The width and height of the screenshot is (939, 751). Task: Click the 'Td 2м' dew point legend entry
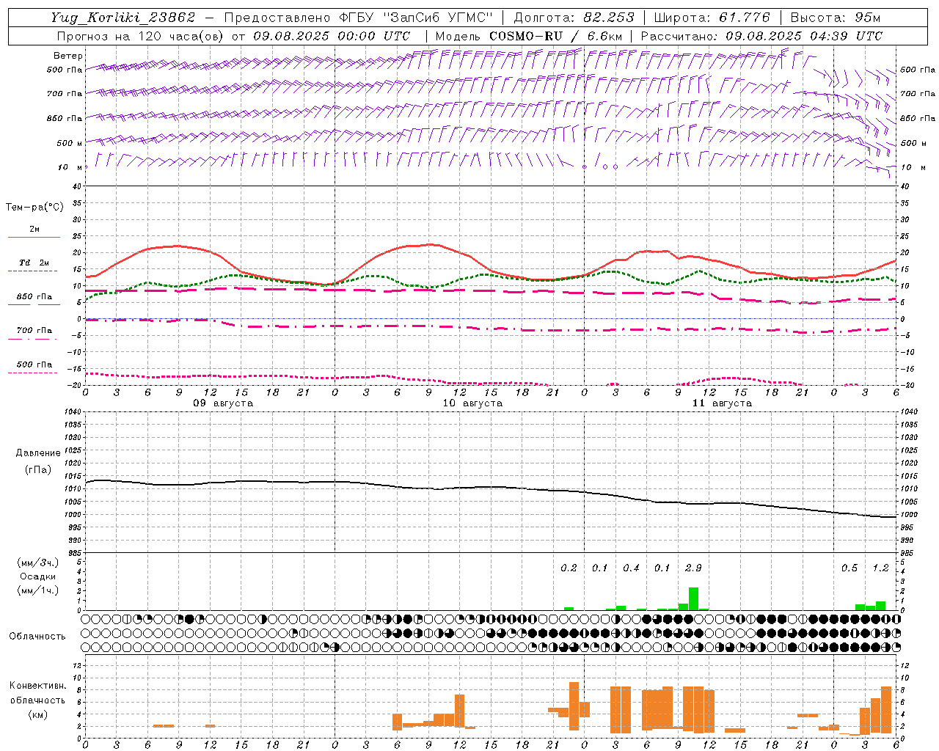(x=34, y=263)
